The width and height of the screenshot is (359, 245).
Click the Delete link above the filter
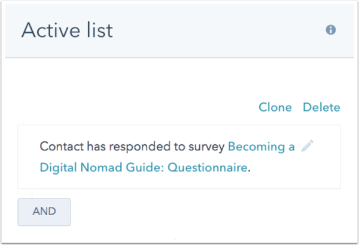tap(321, 108)
